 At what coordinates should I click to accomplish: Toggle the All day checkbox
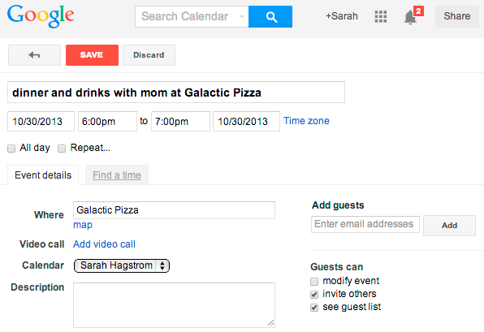(11, 149)
